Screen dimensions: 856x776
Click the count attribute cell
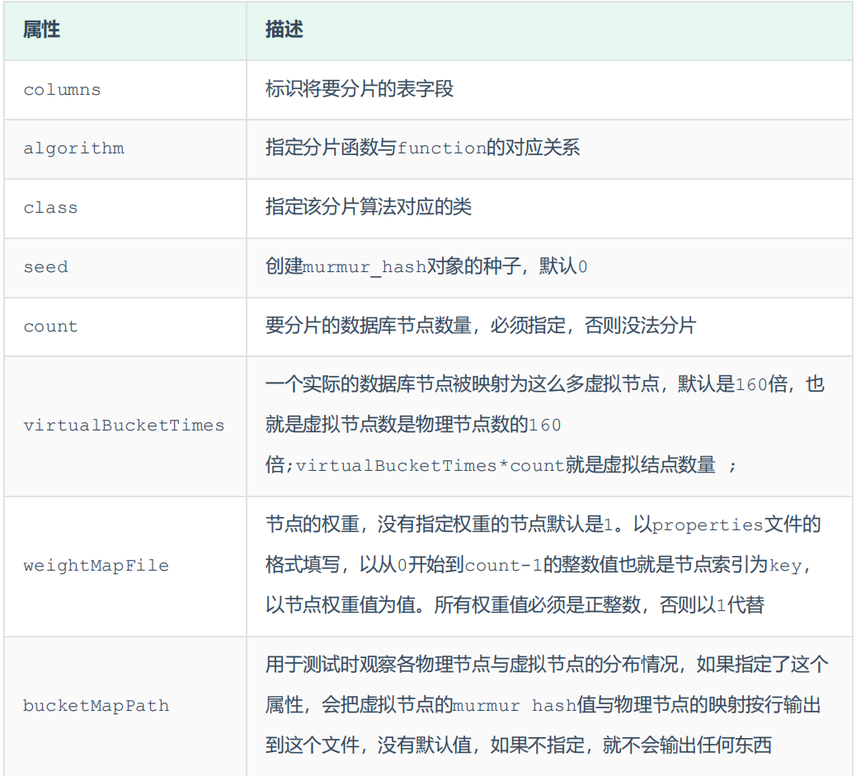(50, 327)
